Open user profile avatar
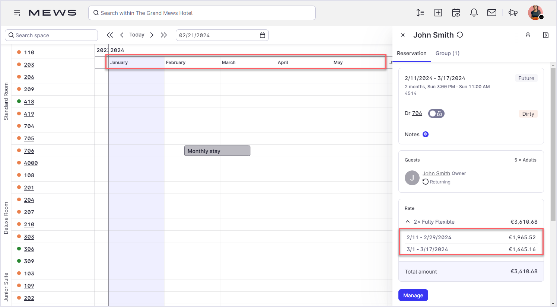The width and height of the screenshot is (557, 307). coord(535,13)
